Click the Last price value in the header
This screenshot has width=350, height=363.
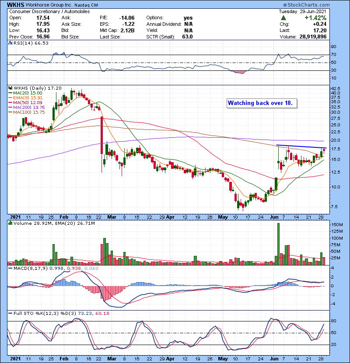tap(320, 31)
